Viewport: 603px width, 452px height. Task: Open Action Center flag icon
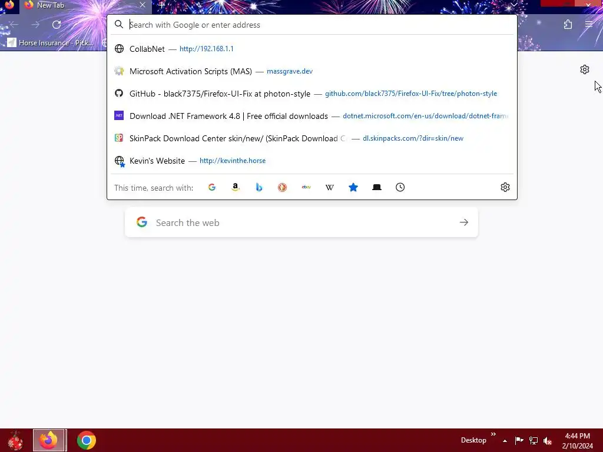[519, 440]
